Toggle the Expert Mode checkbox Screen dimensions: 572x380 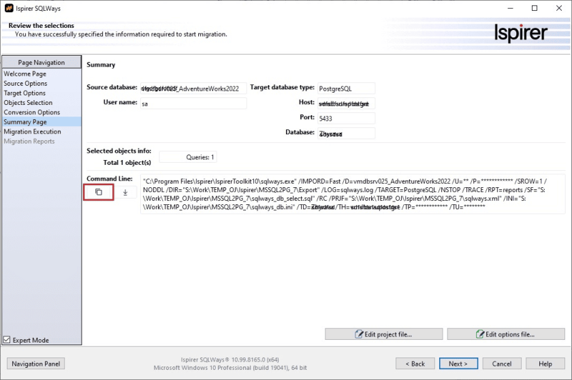pyautogui.click(x=7, y=340)
